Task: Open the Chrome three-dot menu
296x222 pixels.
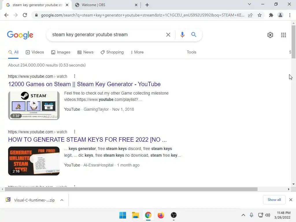Action: [x=290, y=15]
